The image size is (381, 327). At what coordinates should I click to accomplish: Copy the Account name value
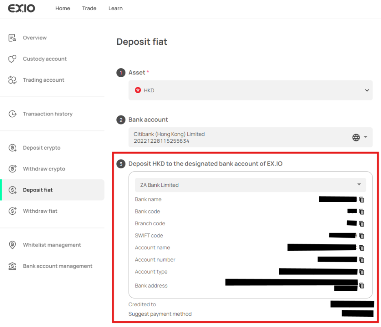tap(361, 248)
